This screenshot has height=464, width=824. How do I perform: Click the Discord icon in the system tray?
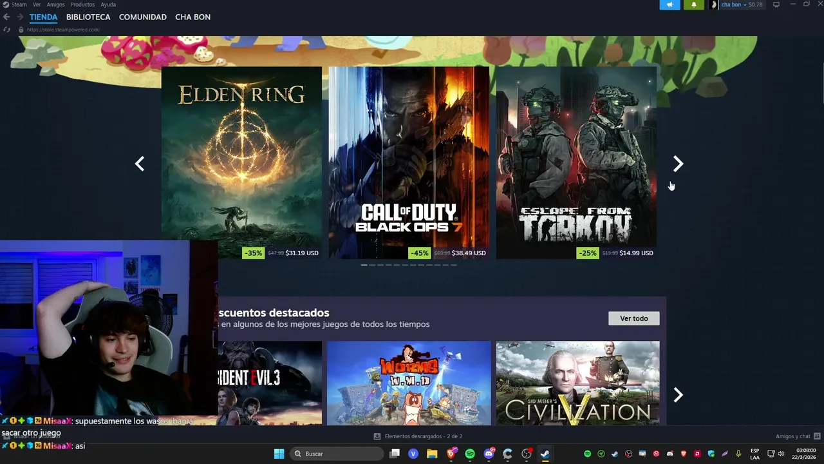(670, 454)
